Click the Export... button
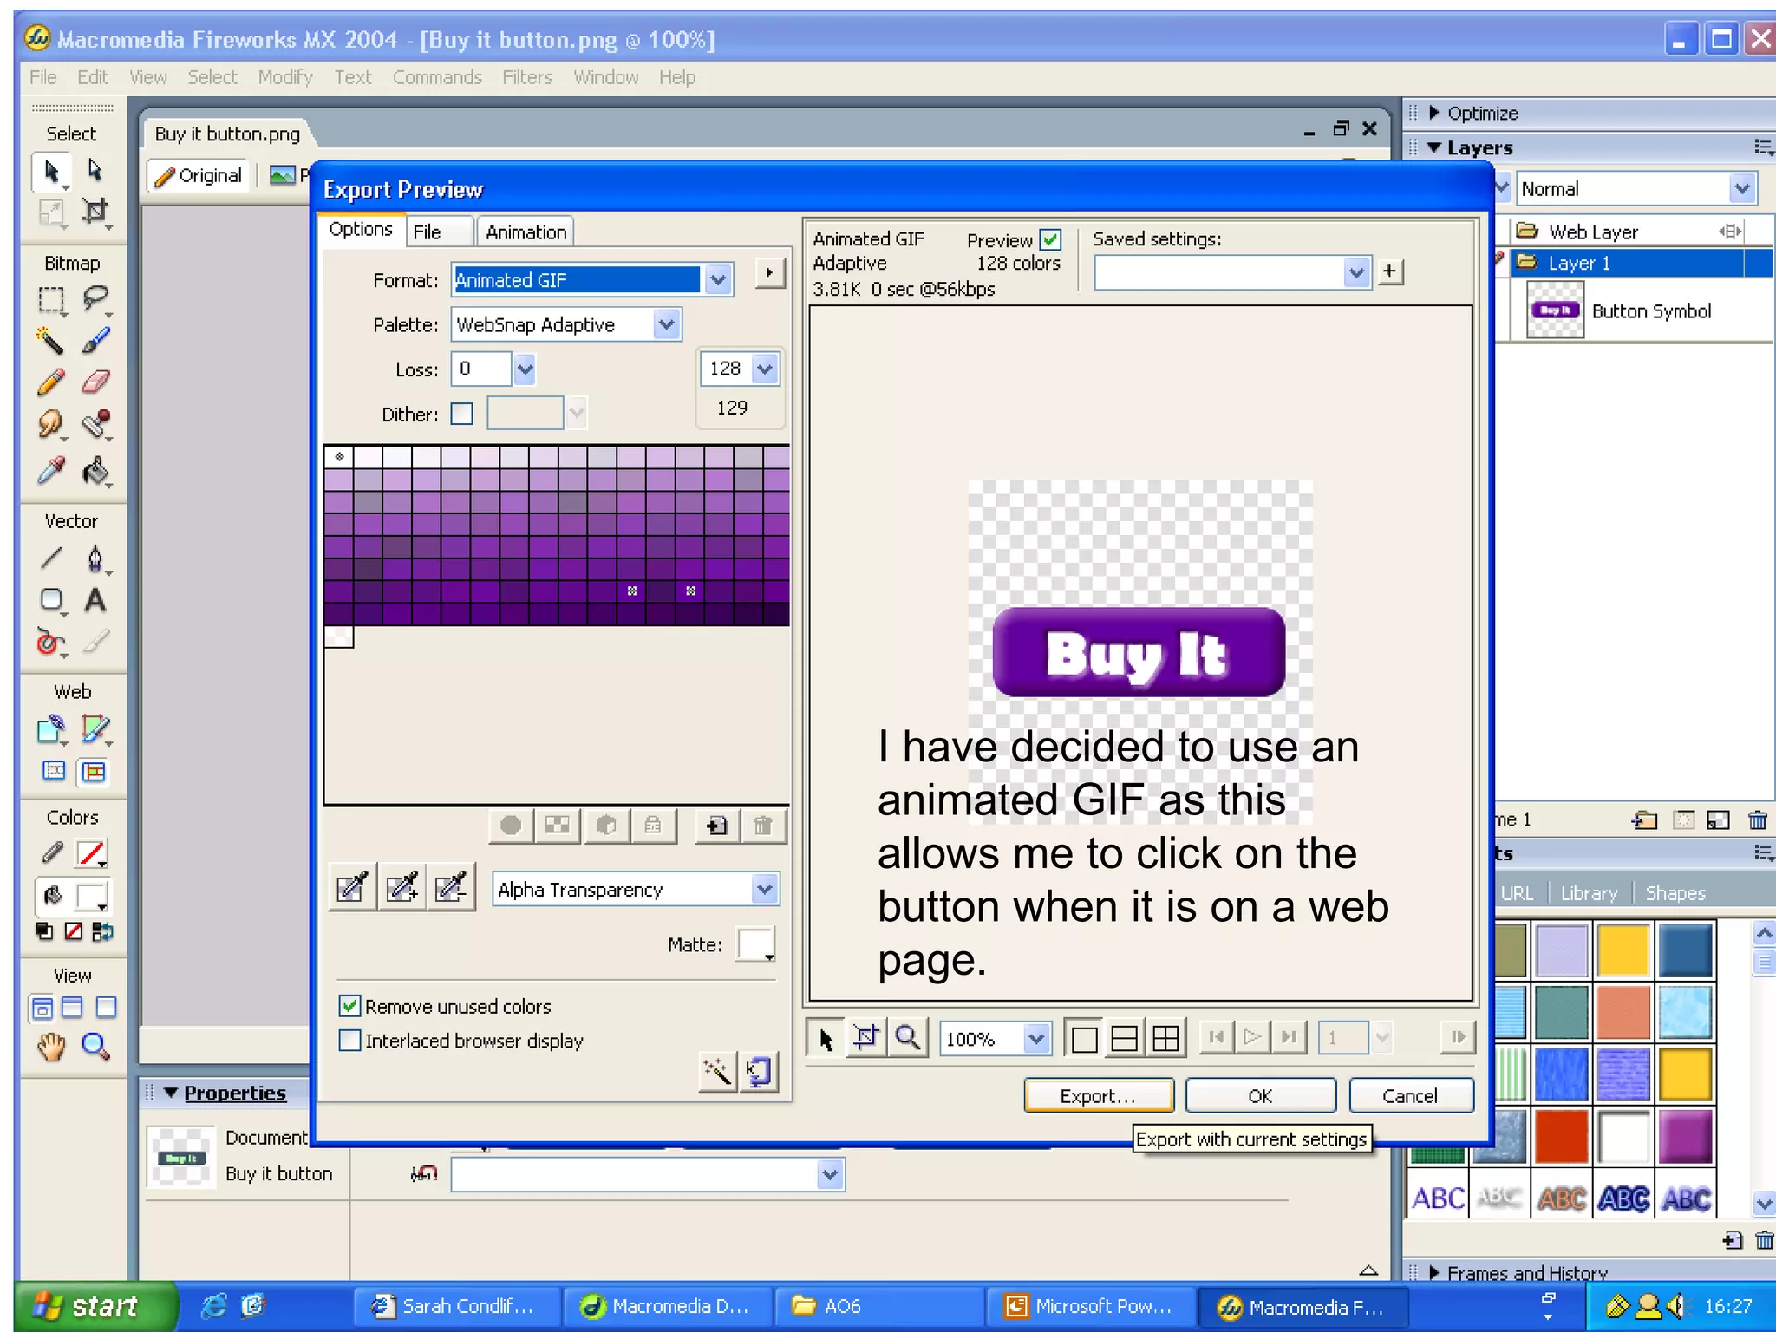Image resolution: width=1776 pixels, height=1332 pixels. coord(1099,1095)
